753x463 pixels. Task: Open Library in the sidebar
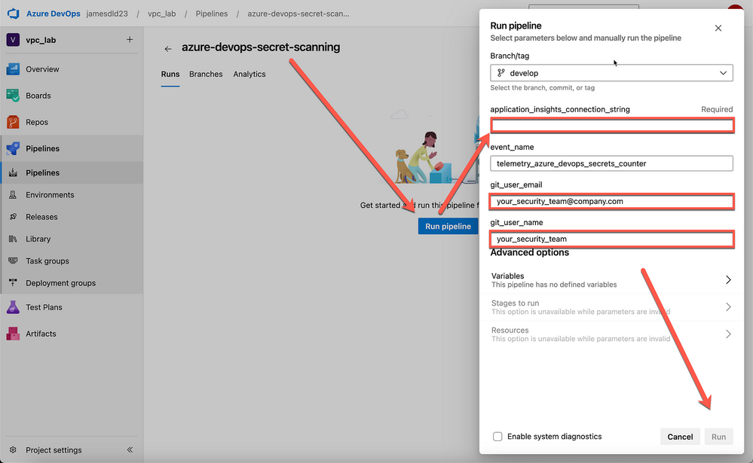click(x=72, y=239)
